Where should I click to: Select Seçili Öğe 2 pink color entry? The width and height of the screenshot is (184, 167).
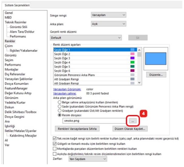click(x=94, y=54)
